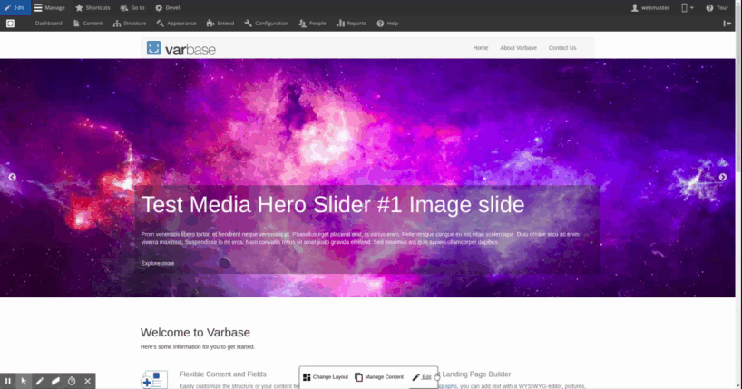Viewport: 742px width, 389px height.
Task: Open the Appearance admin menu item
Action: (x=176, y=24)
